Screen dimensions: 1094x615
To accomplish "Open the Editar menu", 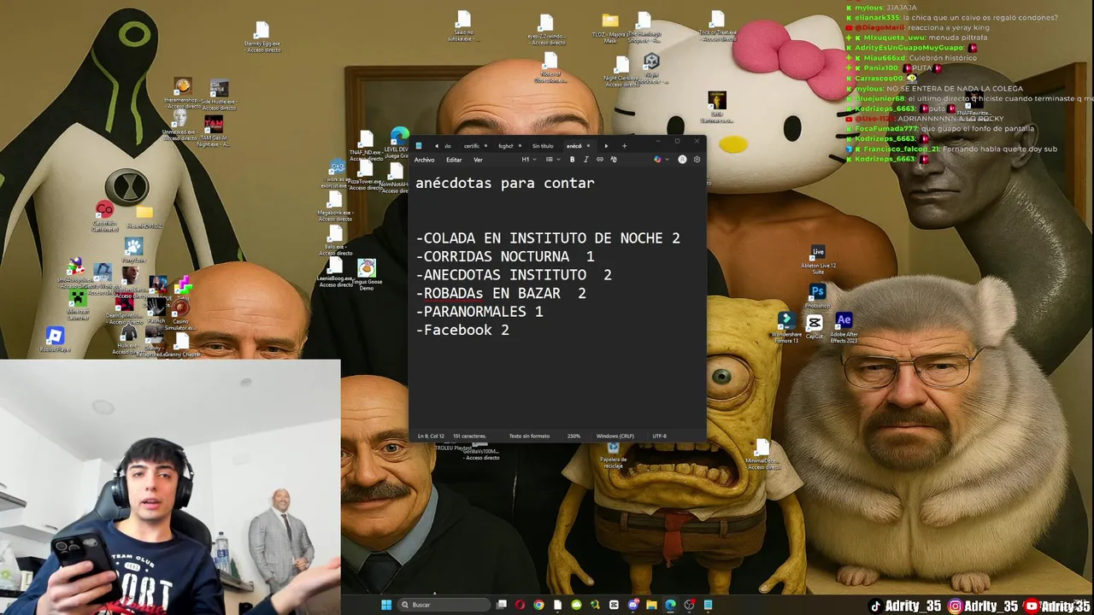I will pos(454,160).
